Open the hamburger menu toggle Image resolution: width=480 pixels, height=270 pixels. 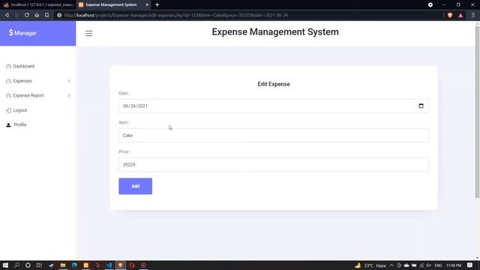coord(88,33)
